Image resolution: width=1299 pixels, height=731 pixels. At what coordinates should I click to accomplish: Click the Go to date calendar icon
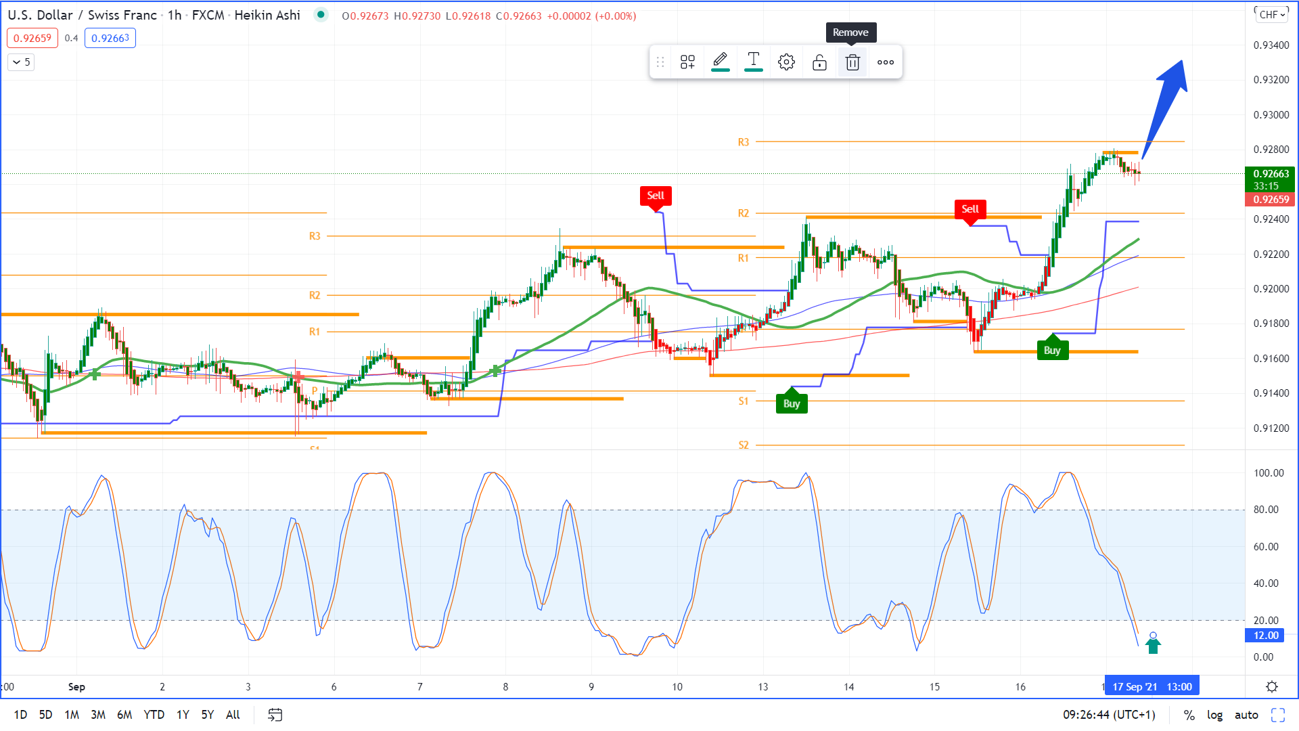click(x=275, y=715)
